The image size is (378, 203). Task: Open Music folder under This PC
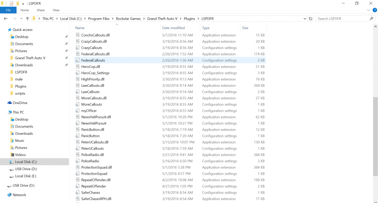coord(20,140)
